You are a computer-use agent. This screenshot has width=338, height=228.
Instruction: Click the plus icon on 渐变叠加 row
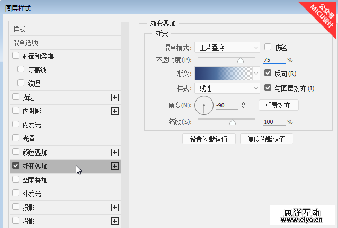click(x=114, y=166)
